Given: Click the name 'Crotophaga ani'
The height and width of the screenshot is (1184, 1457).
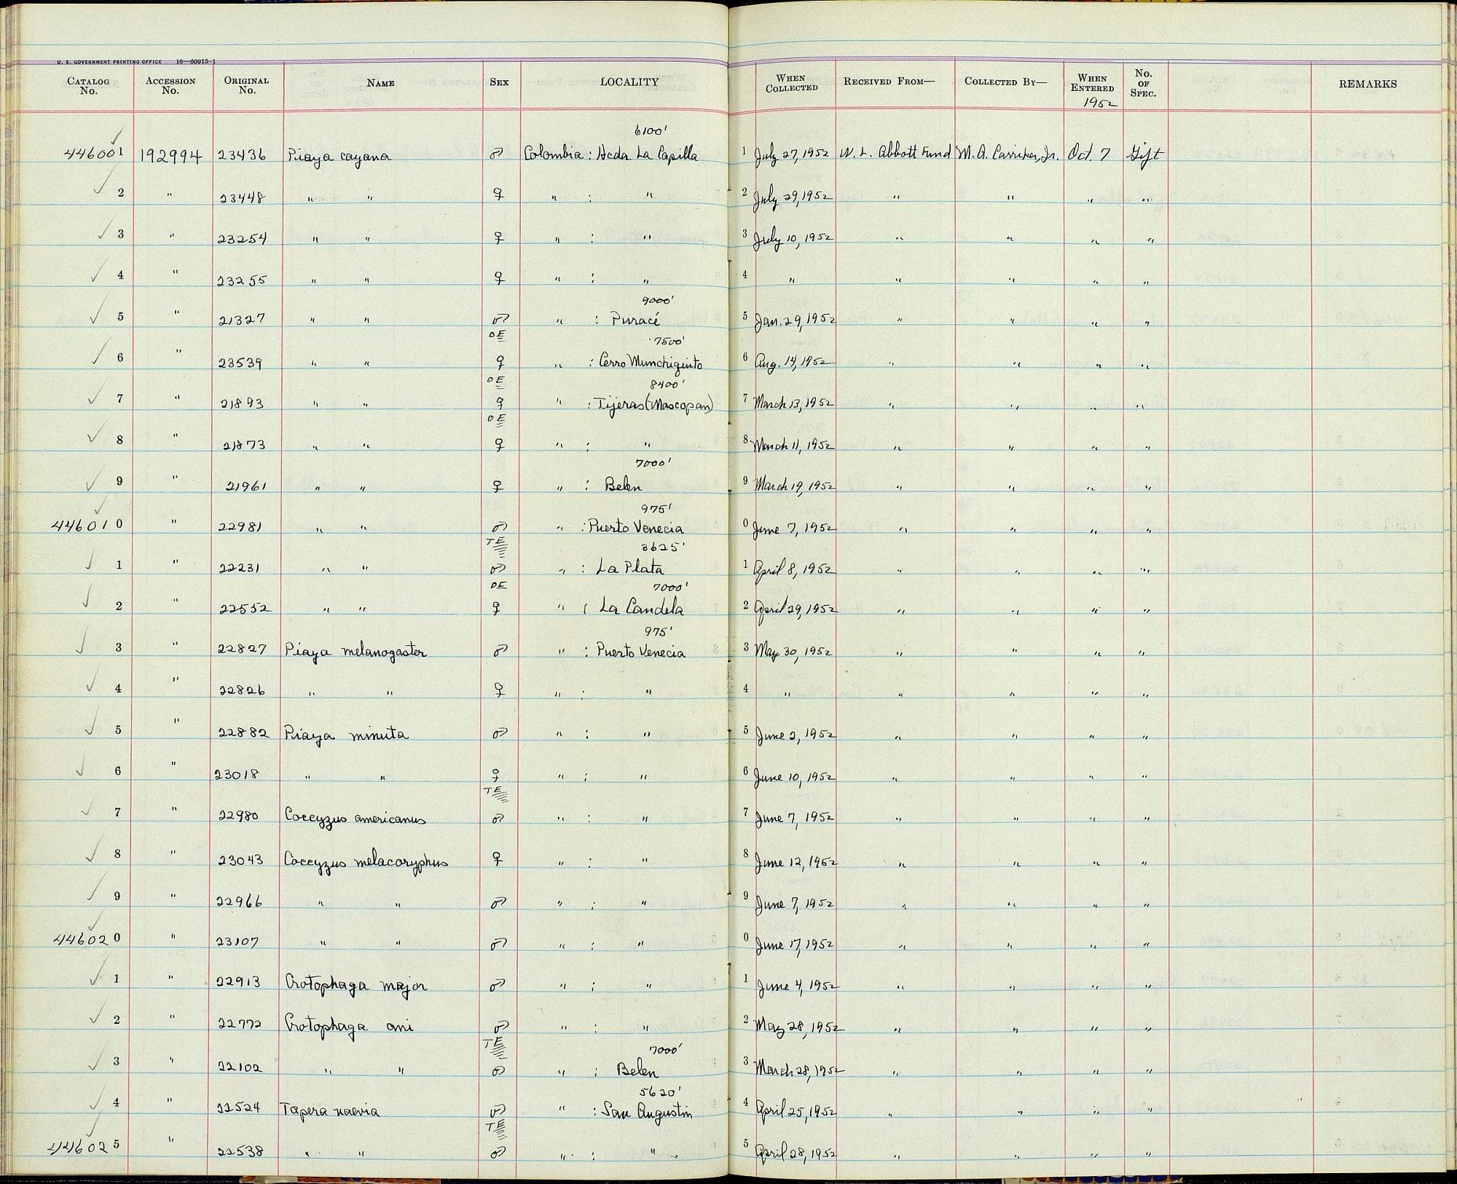Looking at the screenshot, I should pos(349,1027).
